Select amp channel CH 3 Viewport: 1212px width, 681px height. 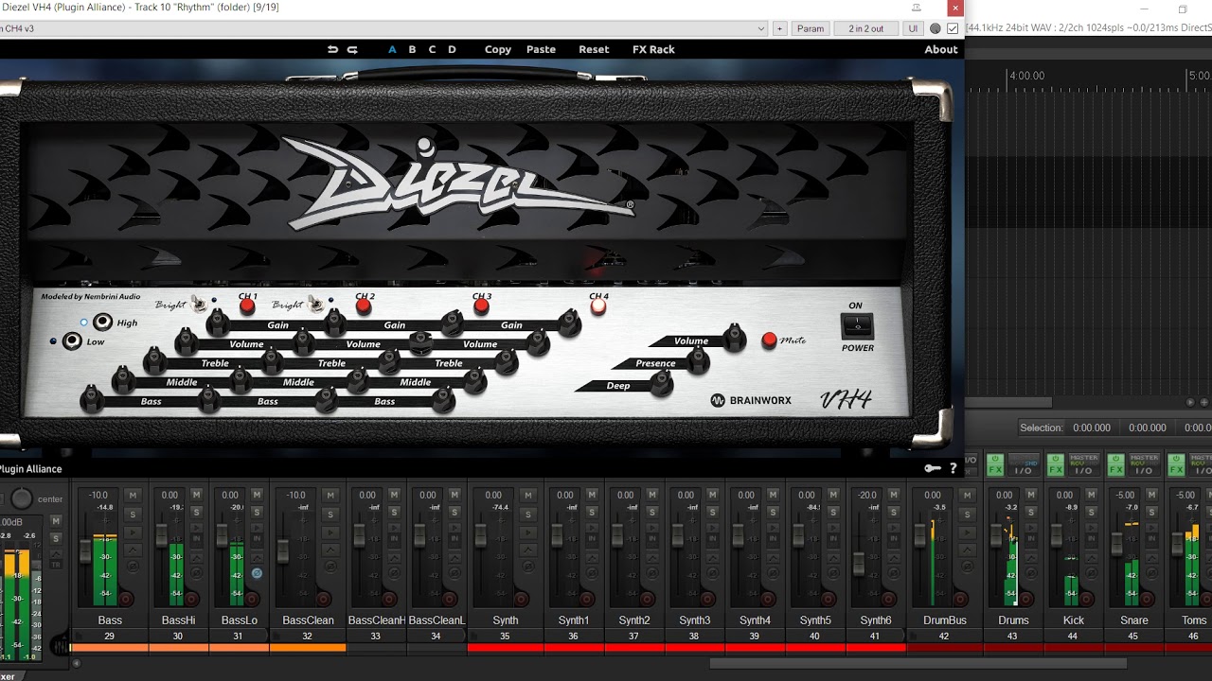point(481,306)
